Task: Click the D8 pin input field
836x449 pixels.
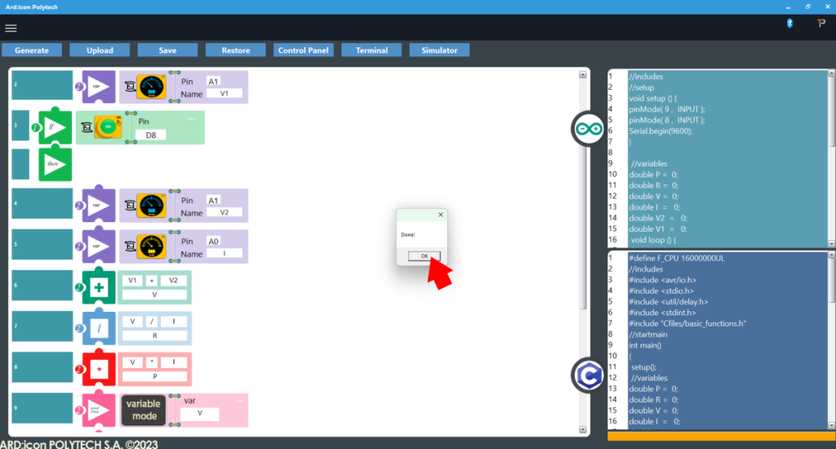Action: pos(151,135)
